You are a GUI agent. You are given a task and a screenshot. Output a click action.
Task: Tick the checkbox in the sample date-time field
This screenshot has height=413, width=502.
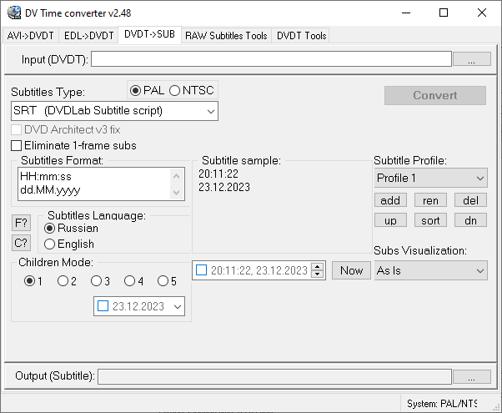(201, 270)
